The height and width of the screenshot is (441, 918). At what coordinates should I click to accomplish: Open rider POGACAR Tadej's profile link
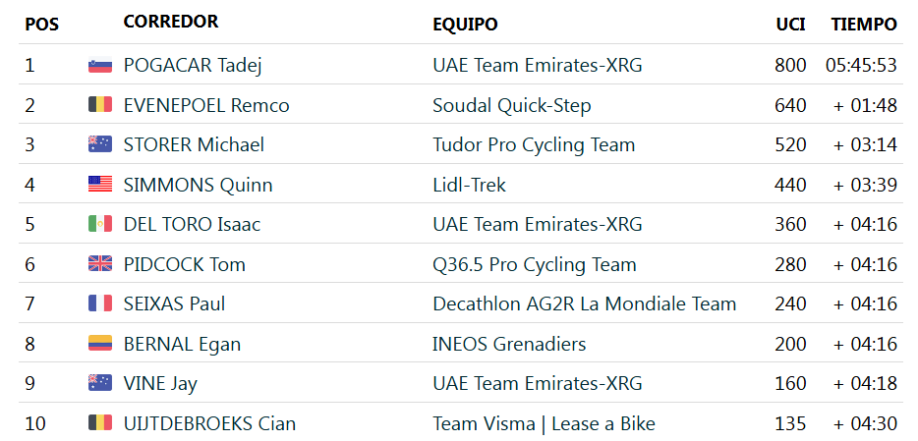coord(192,66)
